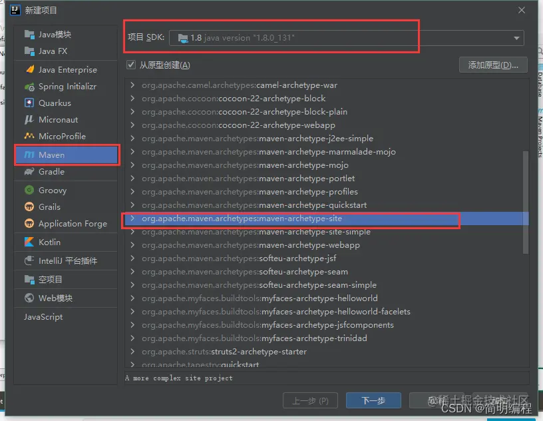Image resolution: width=543 pixels, height=421 pixels.
Task: Expand cocoon-22-archetype-block node
Action: 132,99
